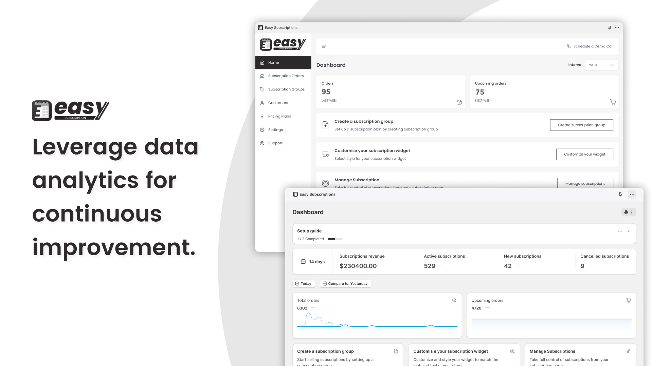Click the widget icon beside Customise your subscription widget
Screen dimensions: 652x366
click(325, 154)
